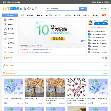Click the blue search button
The height and width of the screenshot is (111, 111).
pyautogui.click(x=83, y=9)
